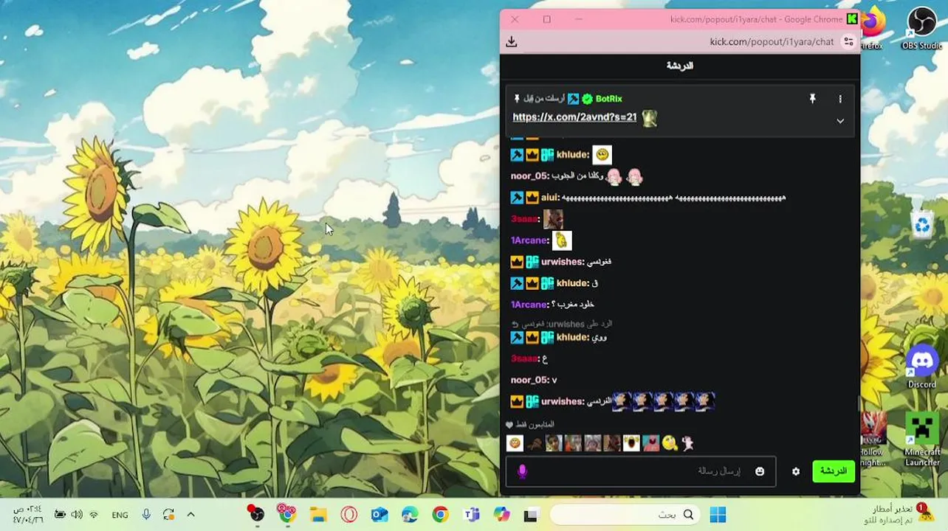Open Minecraft Launcher desktop shortcut
948x531 pixels.
pyautogui.click(x=922, y=440)
